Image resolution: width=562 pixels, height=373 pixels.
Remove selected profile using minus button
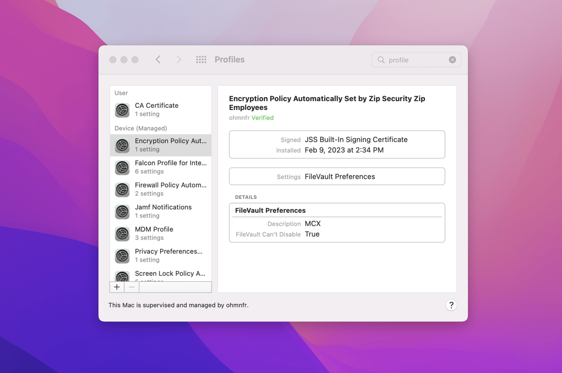(x=131, y=286)
